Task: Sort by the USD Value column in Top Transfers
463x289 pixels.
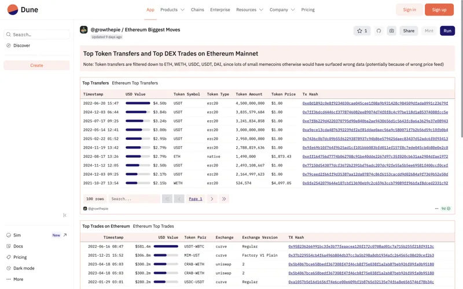Action: coord(135,94)
